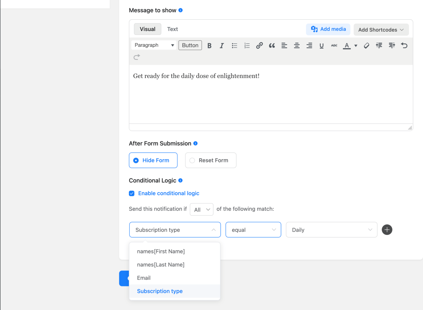423x310 pixels.
Task: Undo the last editor change
Action: tap(404, 45)
